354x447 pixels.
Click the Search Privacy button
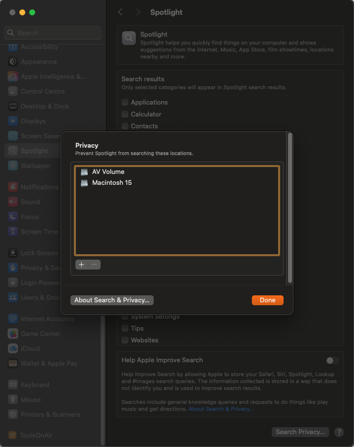point(300,432)
